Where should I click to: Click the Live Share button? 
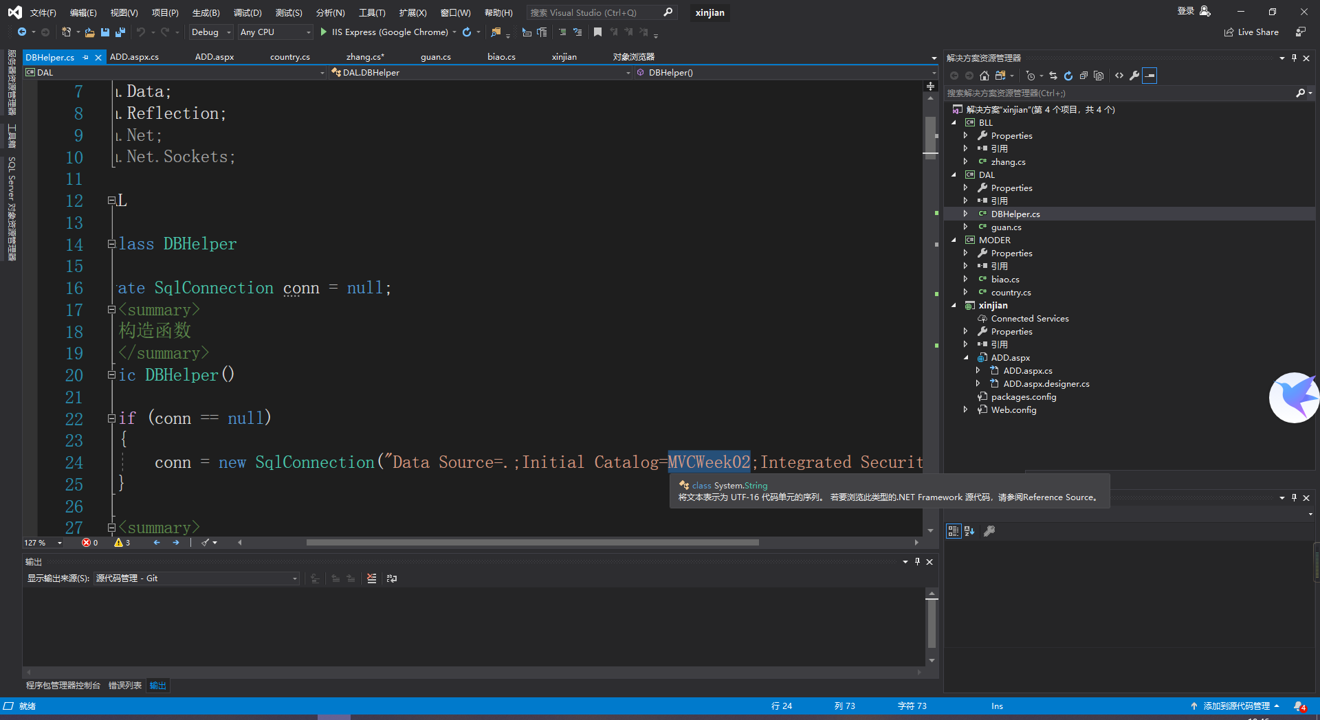1251,32
